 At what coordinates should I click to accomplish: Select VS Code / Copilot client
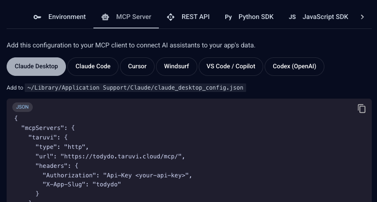(231, 66)
